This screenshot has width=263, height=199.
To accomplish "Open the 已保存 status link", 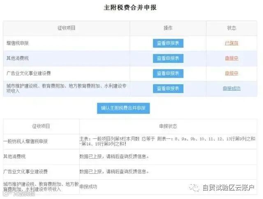I will [x=231, y=43].
